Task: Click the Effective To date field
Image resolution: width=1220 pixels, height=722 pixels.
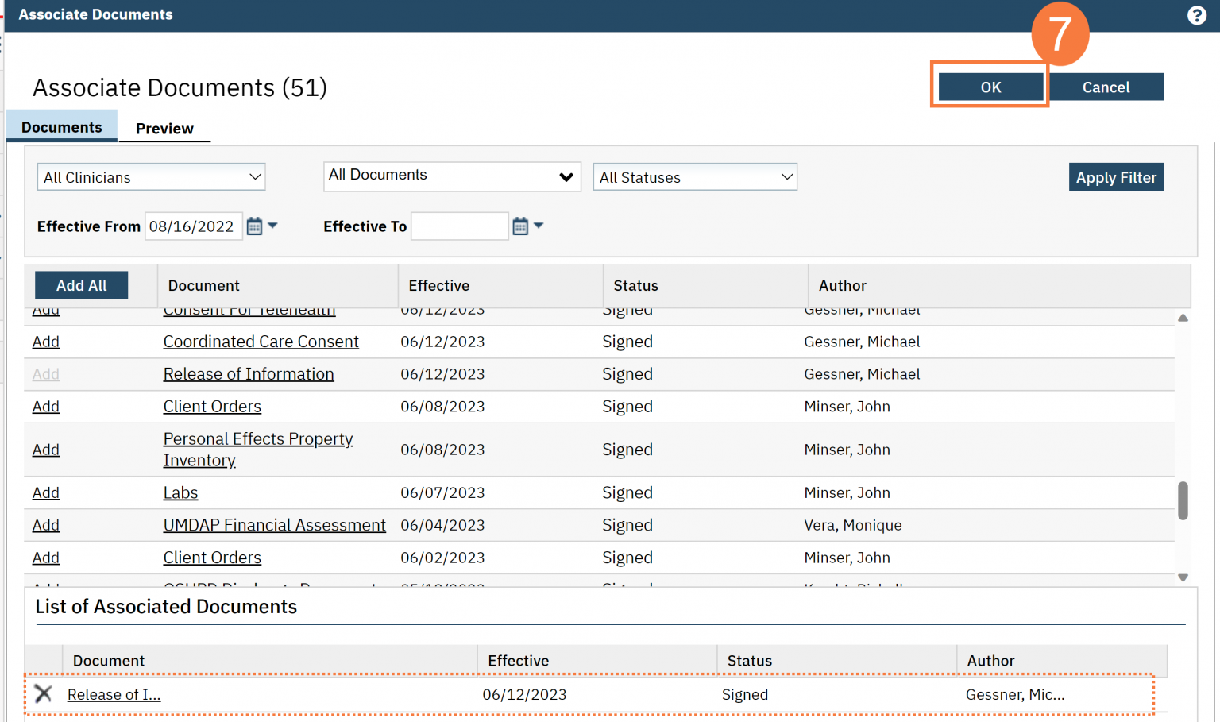Action: 459,226
